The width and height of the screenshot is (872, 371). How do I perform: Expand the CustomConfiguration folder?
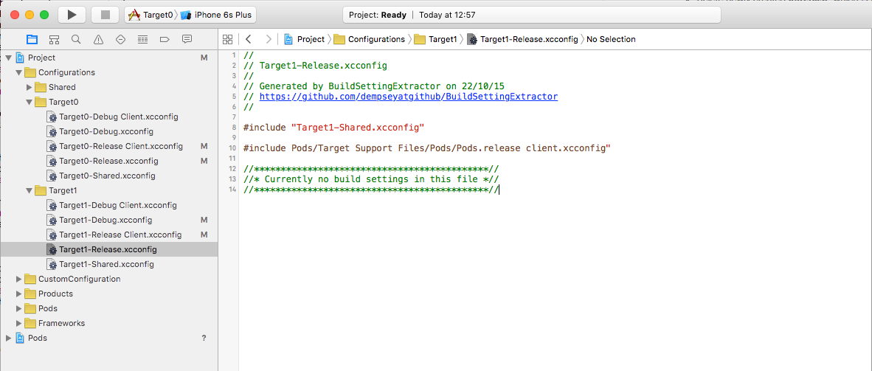19,279
